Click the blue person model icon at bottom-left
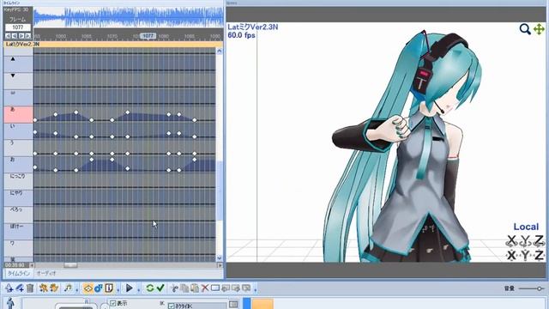Viewport: 549px width, 309px height. tap(10, 303)
